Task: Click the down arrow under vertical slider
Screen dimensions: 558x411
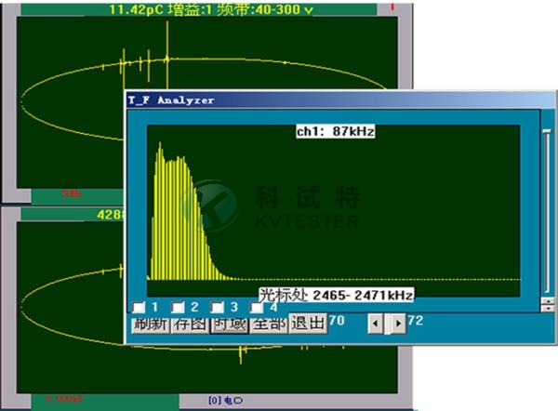Action: [x=548, y=305]
